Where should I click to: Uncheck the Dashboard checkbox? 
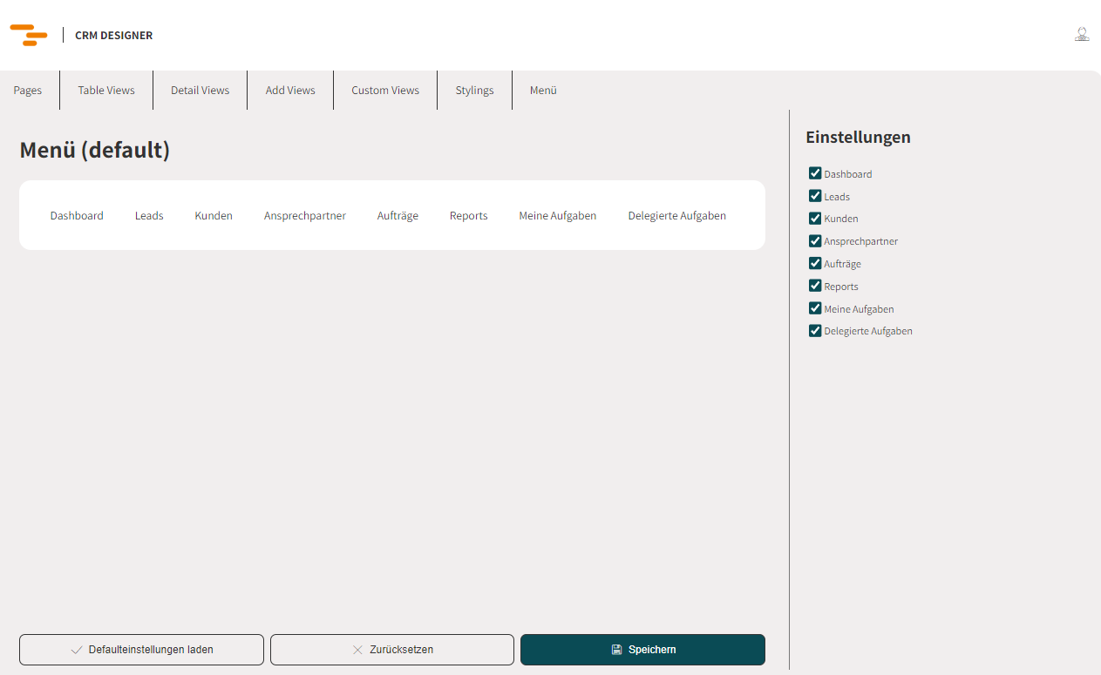815,173
